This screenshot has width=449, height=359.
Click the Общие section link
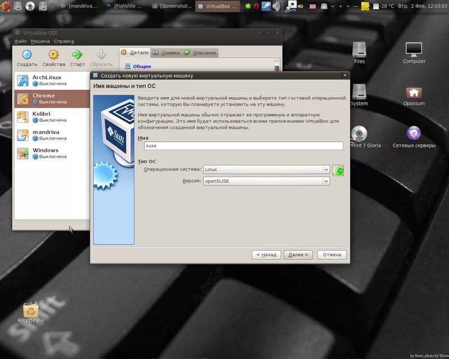point(142,66)
